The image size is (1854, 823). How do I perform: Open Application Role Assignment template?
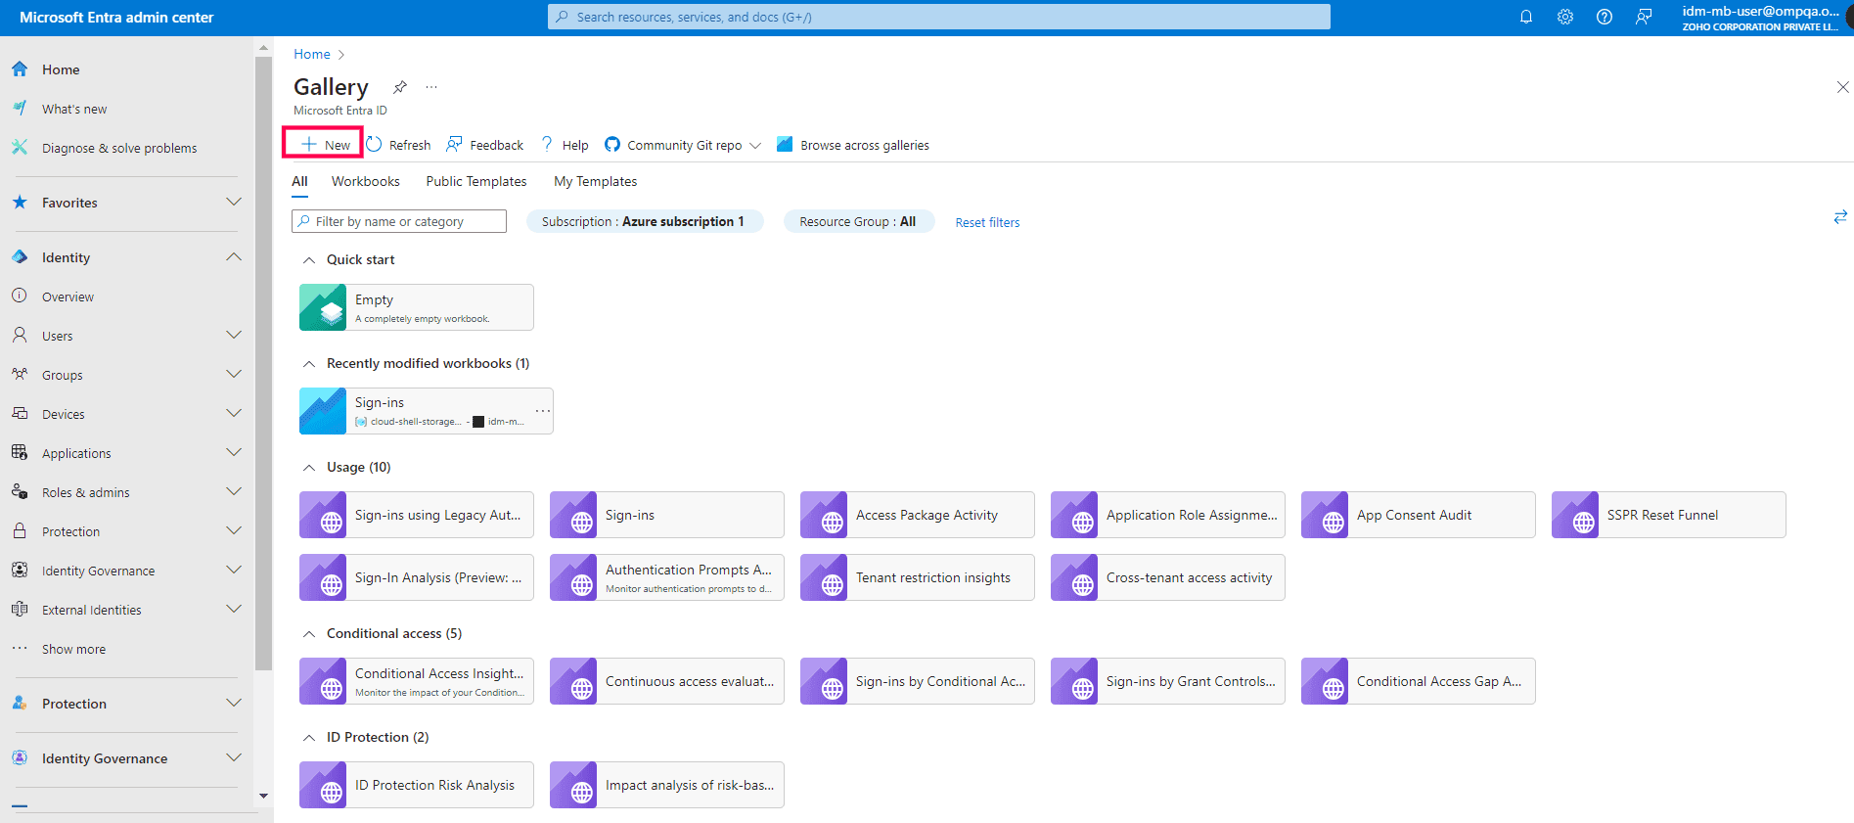tap(1168, 515)
